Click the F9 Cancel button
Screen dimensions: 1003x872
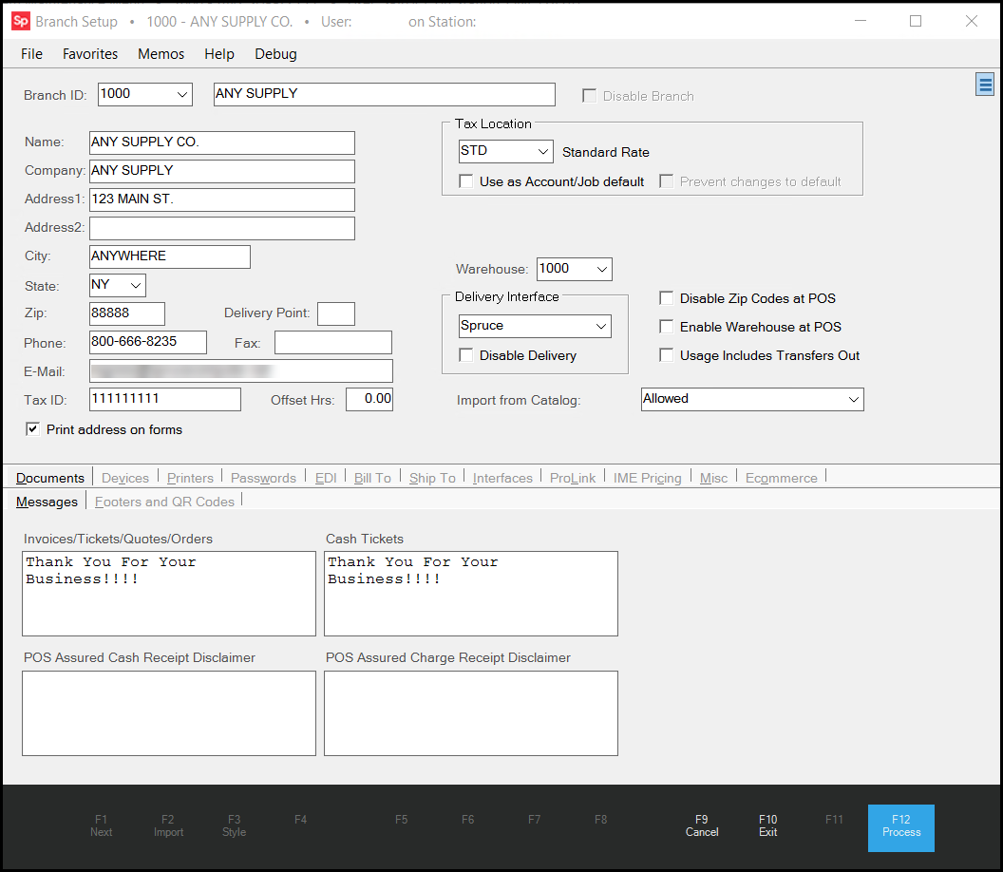coord(701,825)
